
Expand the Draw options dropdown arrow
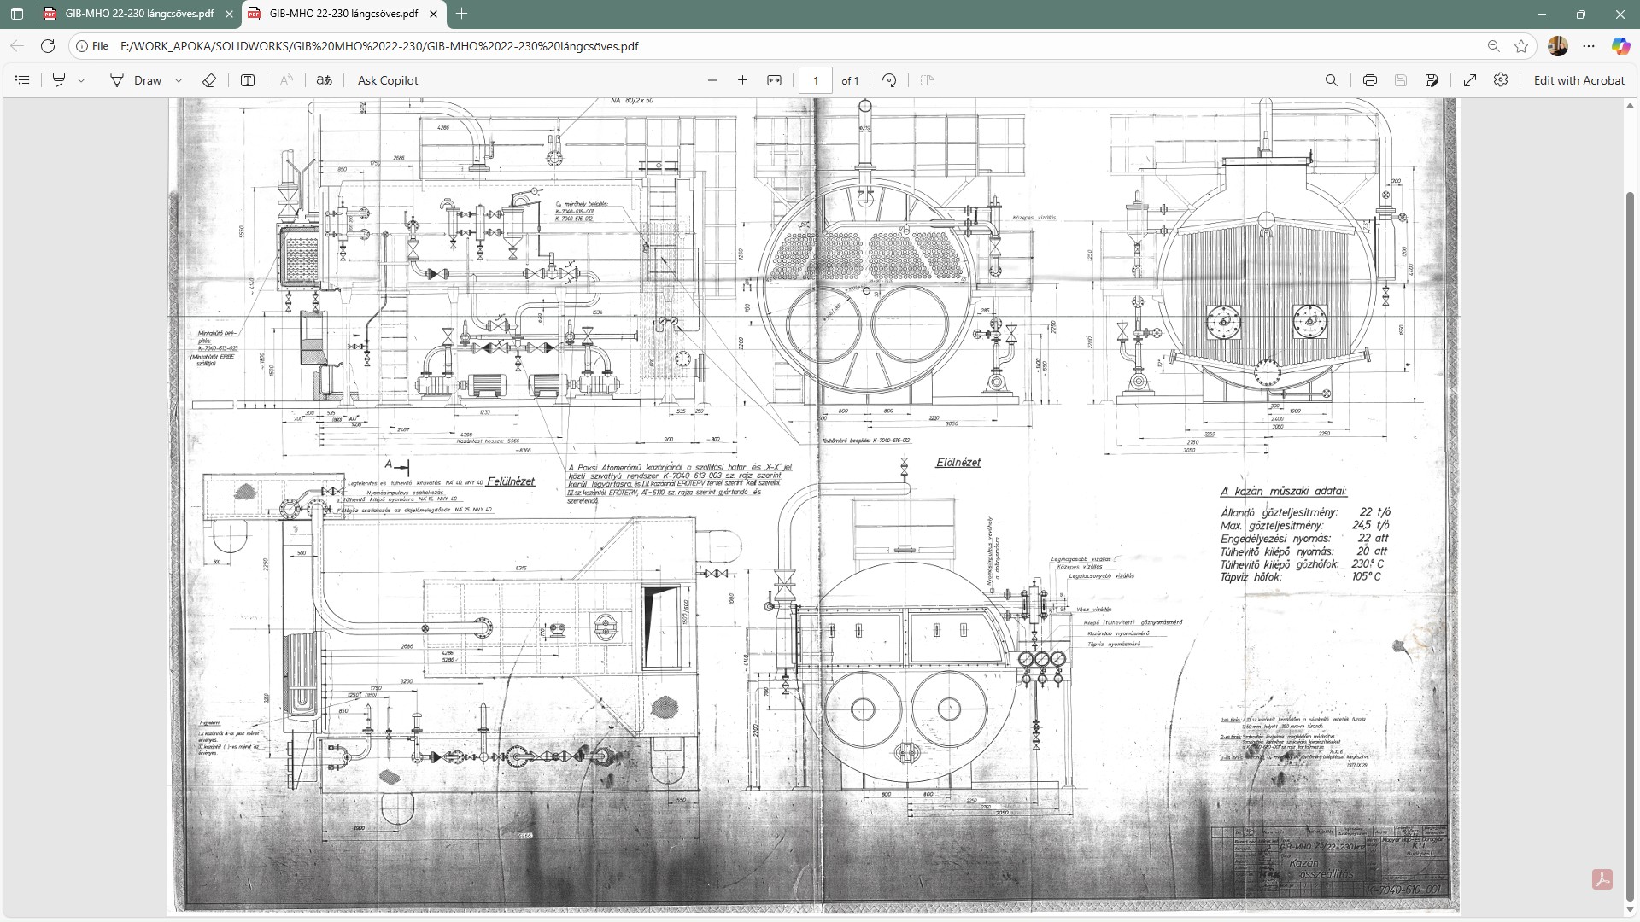179,80
